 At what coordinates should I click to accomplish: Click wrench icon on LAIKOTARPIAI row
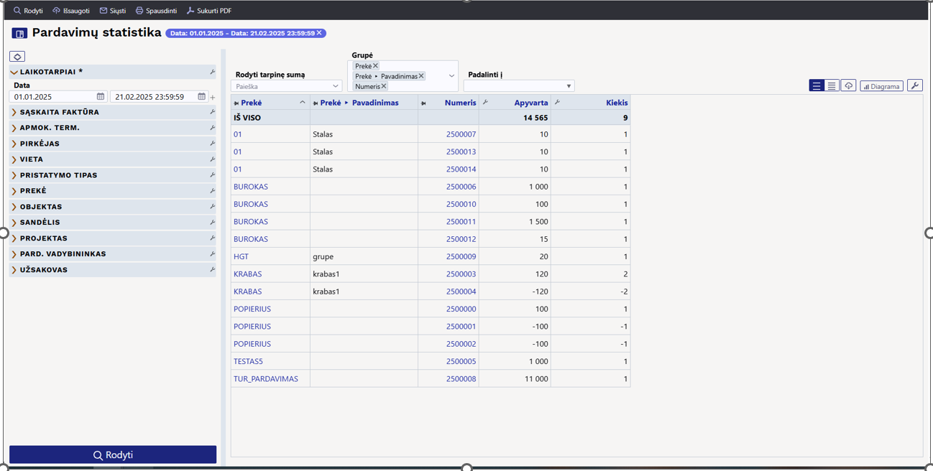pyautogui.click(x=212, y=72)
